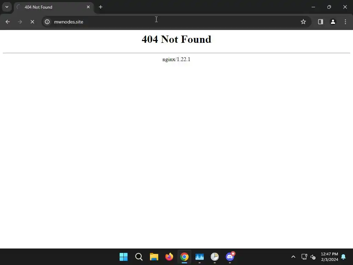Launch File Explorer from the taskbar
This screenshot has height=265, width=353.
(x=154, y=257)
